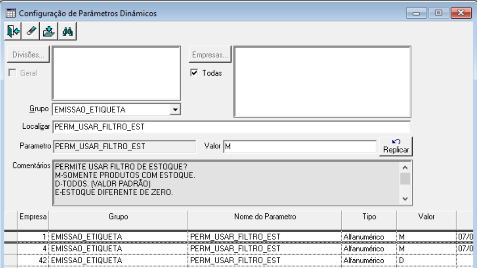Toggle the Todas checkbox
This screenshot has width=477, height=268.
(x=194, y=73)
